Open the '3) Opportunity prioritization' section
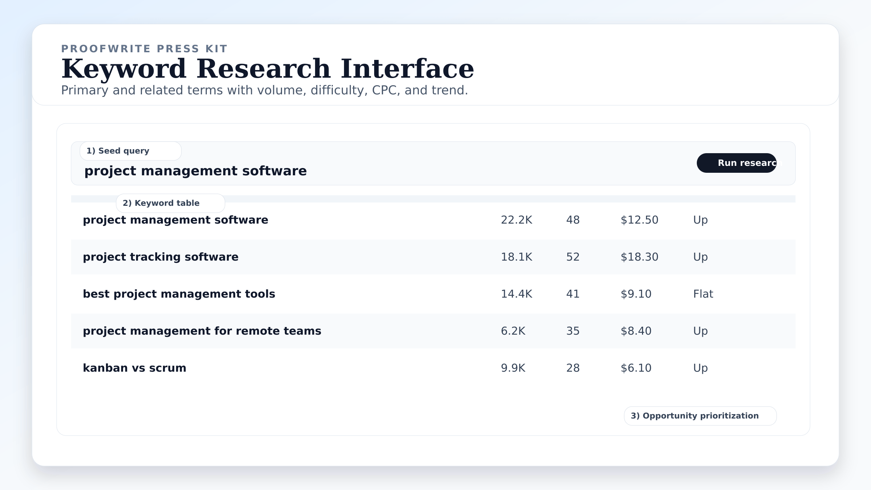871x490 pixels. coord(700,416)
